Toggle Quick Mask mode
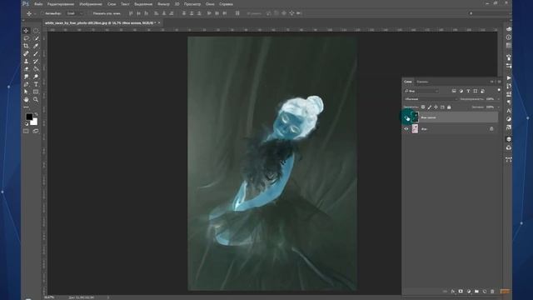The width and height of the screenshot is (533, 300). pyautogui.click(x=26, y=131)
